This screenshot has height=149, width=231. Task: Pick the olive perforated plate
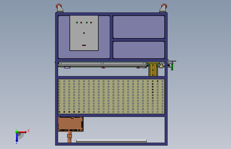tap(111, 96)
